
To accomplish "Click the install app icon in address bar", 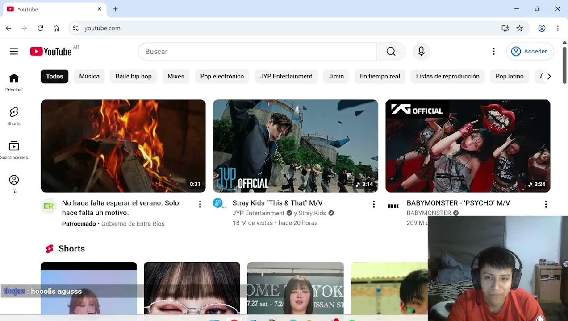I will (x=505, y=28).
